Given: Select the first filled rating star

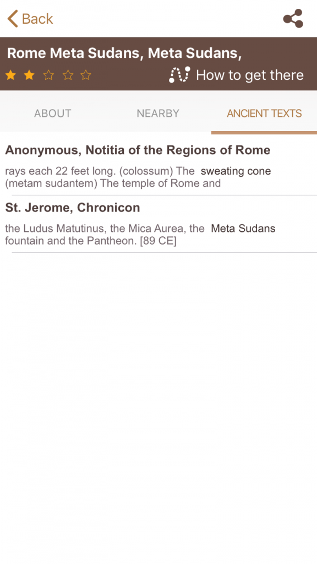Looking at the screenshot, I should point(11,75).
